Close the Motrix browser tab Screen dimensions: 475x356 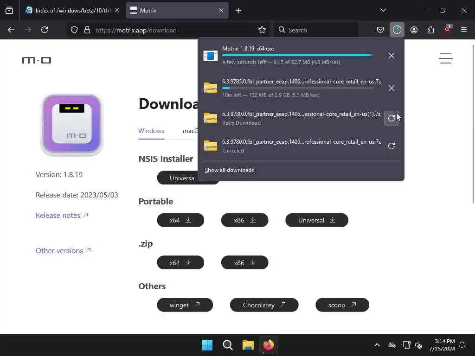click(x=221, y=10)
